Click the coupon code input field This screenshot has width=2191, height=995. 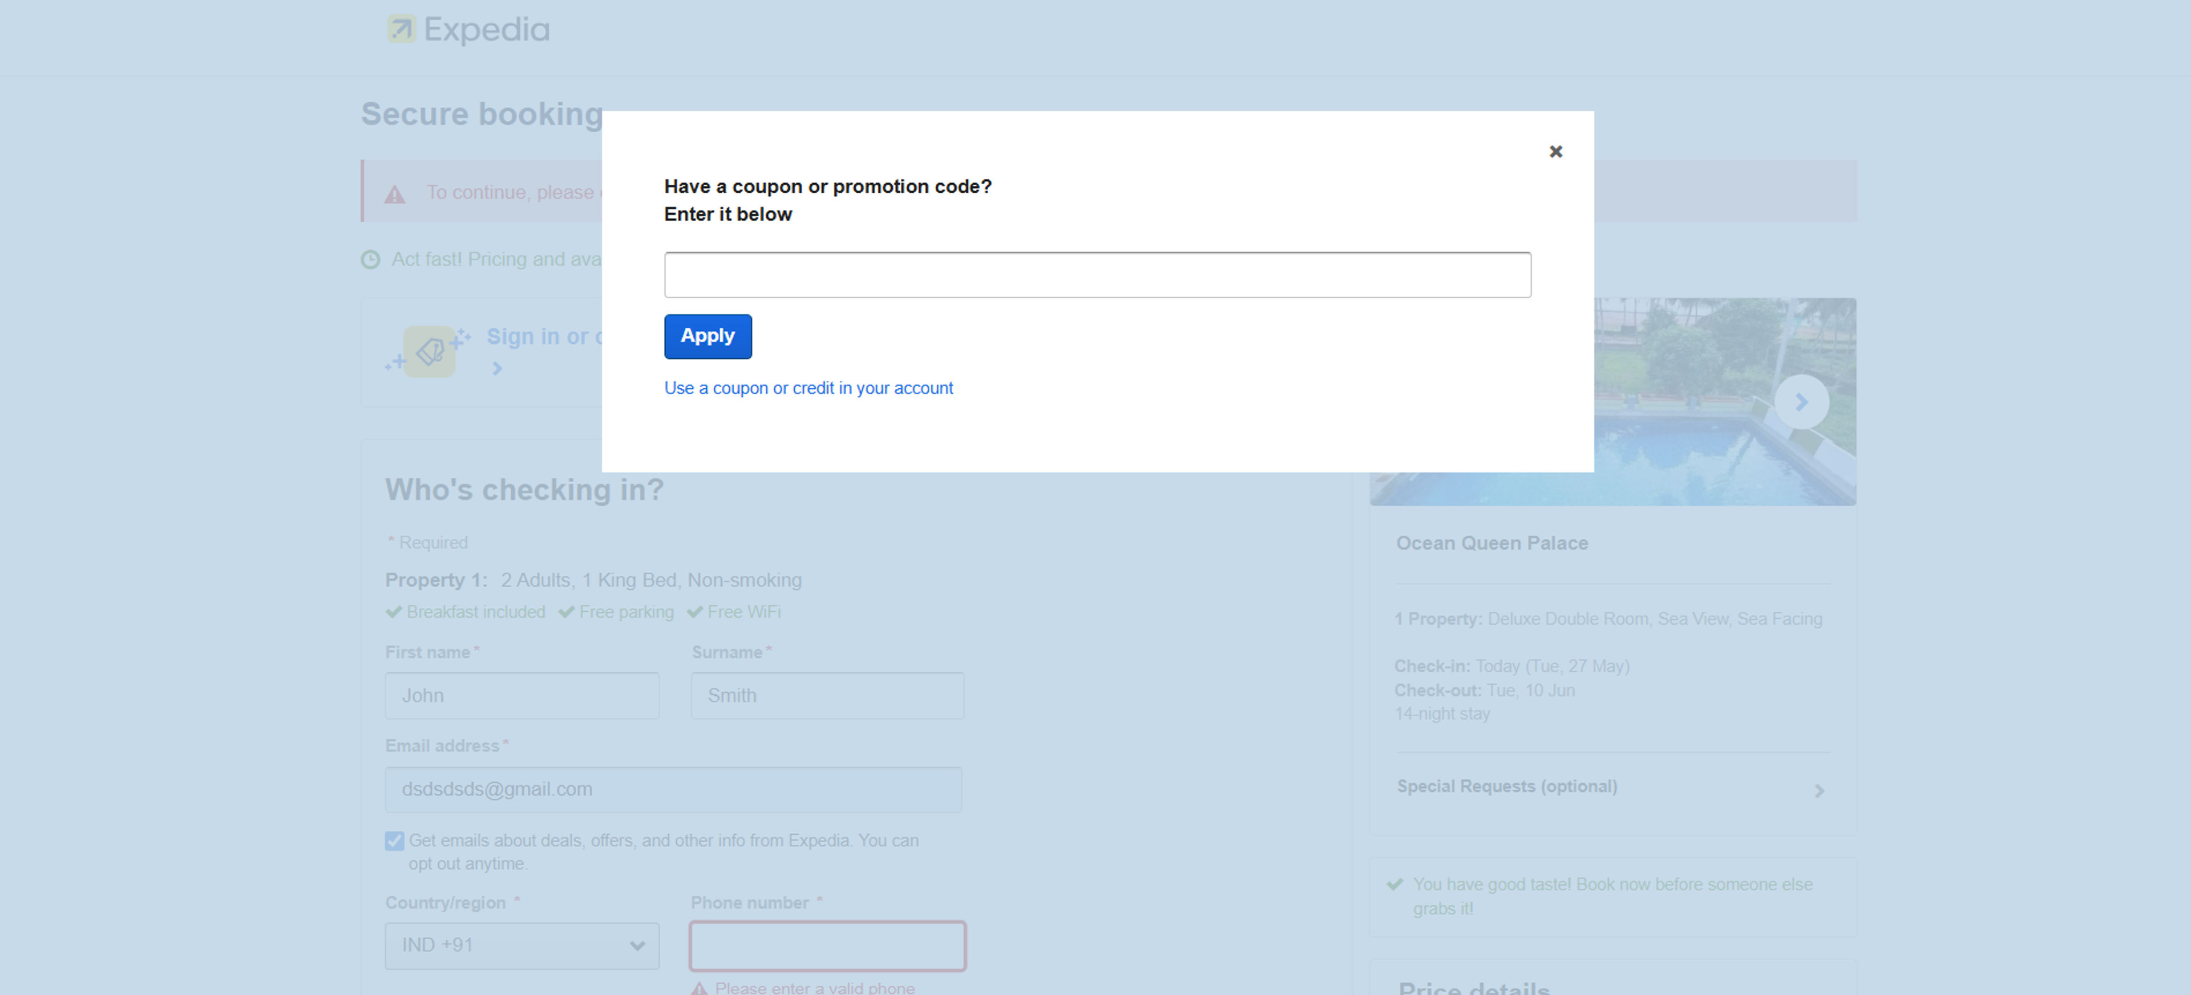click(1097, 274)
